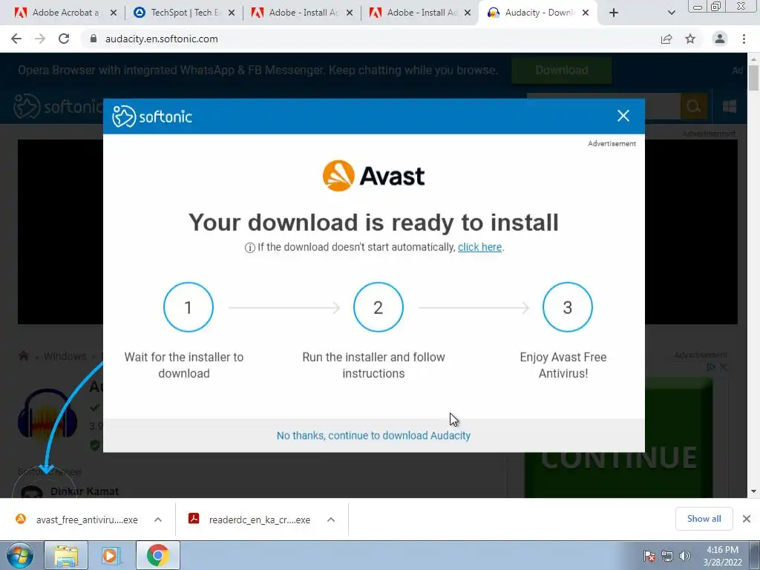
Task: Click No thanks, continue to download Audacity
Action: [373, 436]
